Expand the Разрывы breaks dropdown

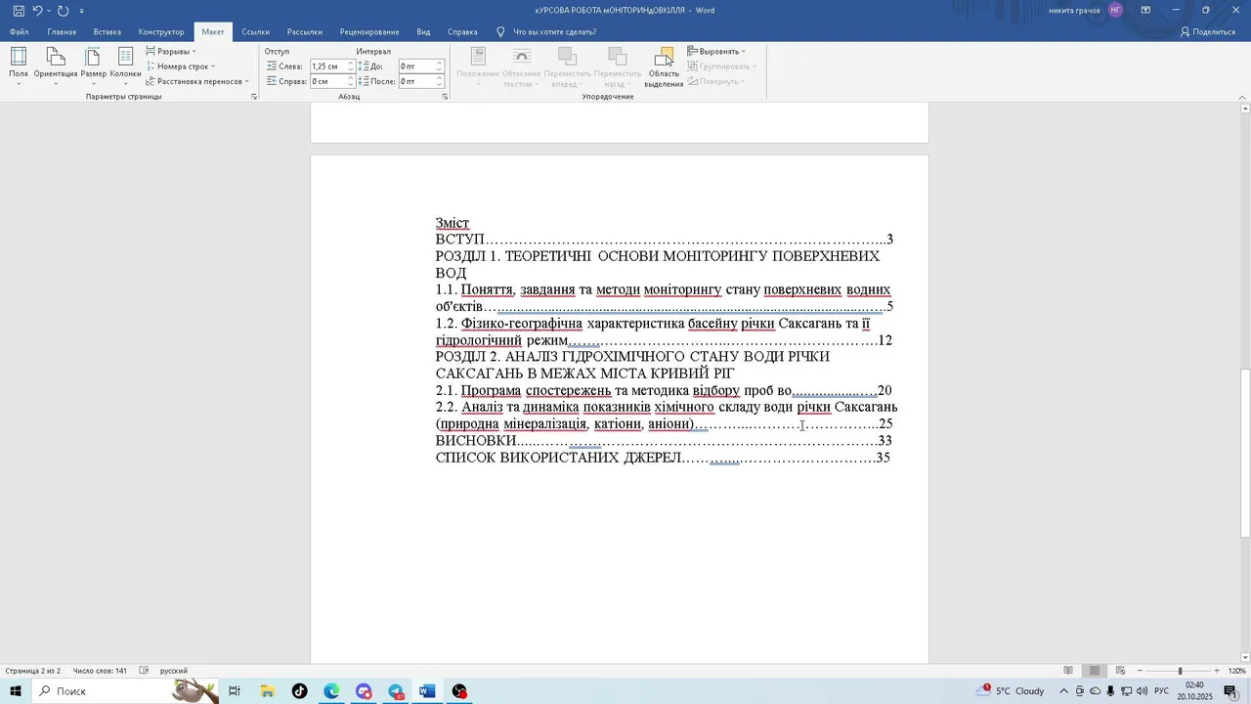coord(171,51)
